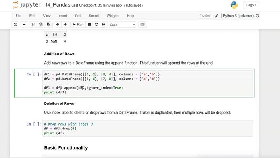This screenshot has height=158, width=280.
Task: Run the selected cell
Action: click(78, 25)
